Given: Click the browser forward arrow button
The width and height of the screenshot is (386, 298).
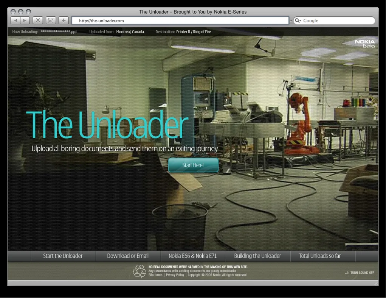Looking at the screenshot, I should (x=25, y=20).
